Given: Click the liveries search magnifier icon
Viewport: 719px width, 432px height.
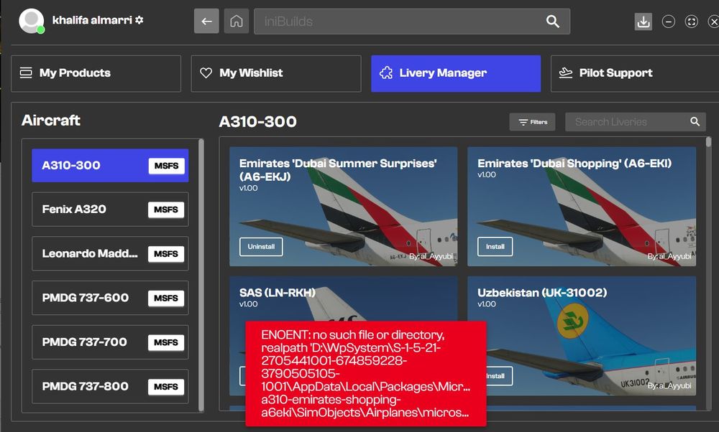Looking at the screenshot, I should (695, 122).
